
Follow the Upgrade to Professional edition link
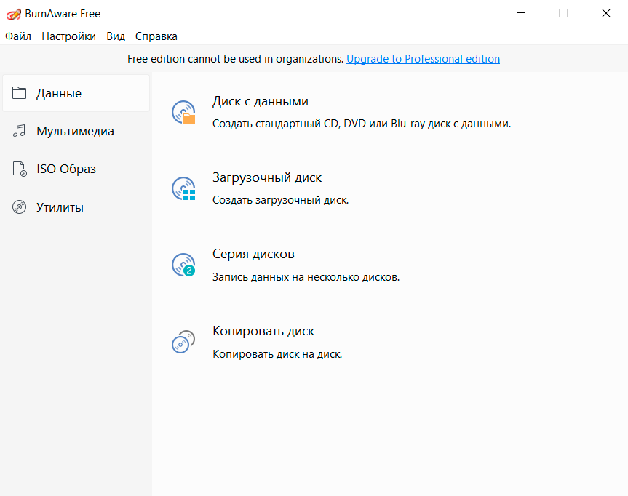(x=423, y=59)
